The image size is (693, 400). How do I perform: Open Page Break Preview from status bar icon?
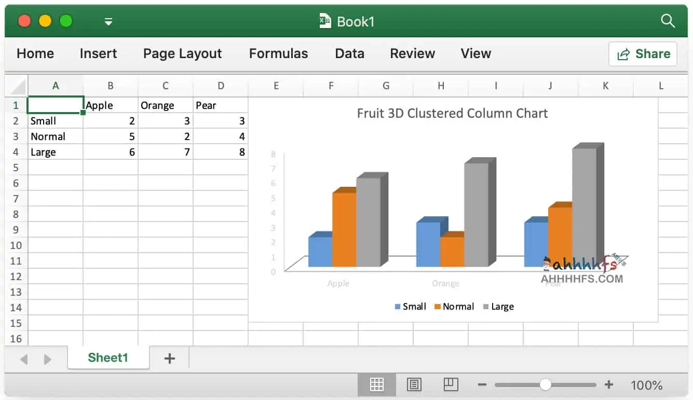[451, 385]
